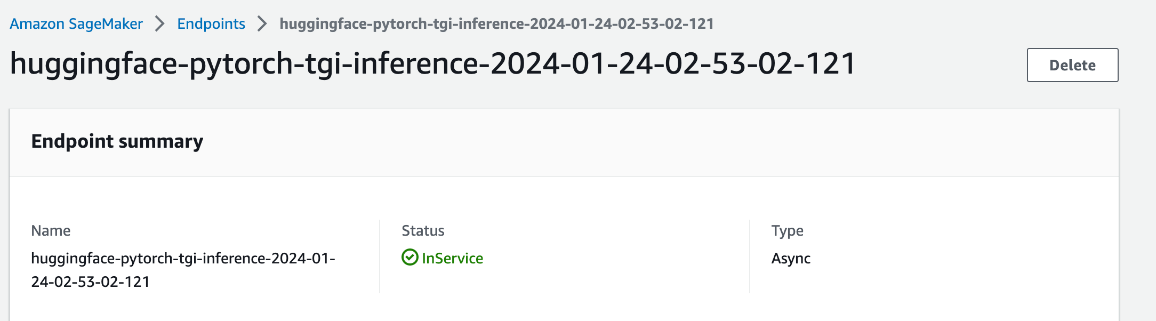
Task: Click the divider between Status and Type
Action: [x=750, y=256]
